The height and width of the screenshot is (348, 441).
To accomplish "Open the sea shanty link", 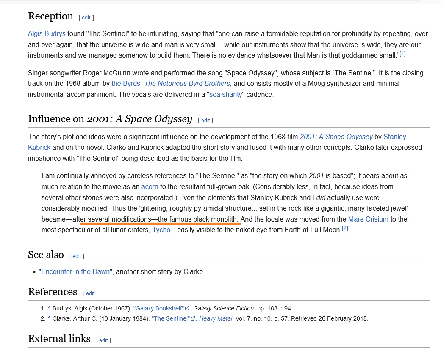I will coord(225,95).
